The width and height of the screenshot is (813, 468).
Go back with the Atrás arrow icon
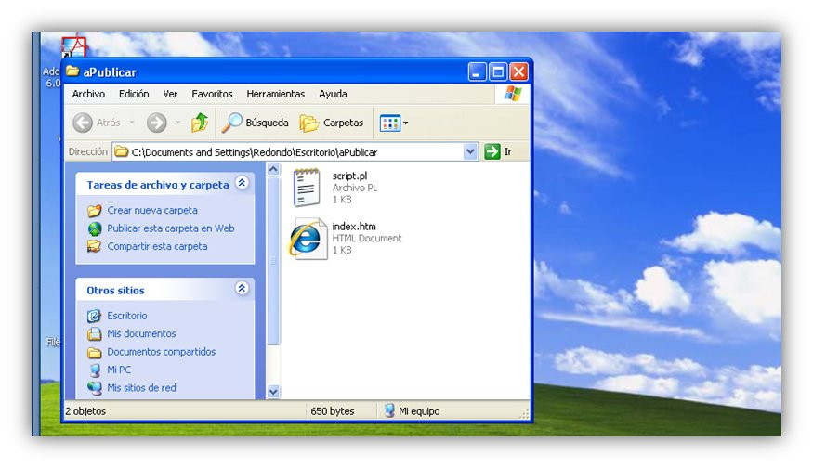pyautogui.click(x=83, y=123)
